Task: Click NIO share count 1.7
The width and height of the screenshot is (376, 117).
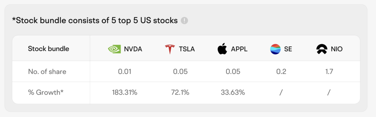Action: tap(329, 72)
